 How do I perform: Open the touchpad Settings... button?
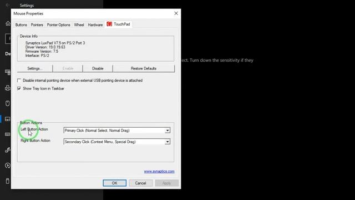tap(34, 68)
